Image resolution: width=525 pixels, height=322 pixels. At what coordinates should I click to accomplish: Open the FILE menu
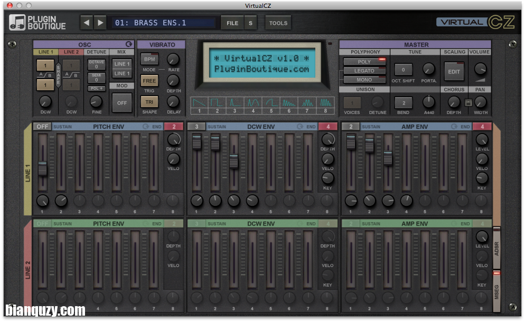[x=232, y=23]
